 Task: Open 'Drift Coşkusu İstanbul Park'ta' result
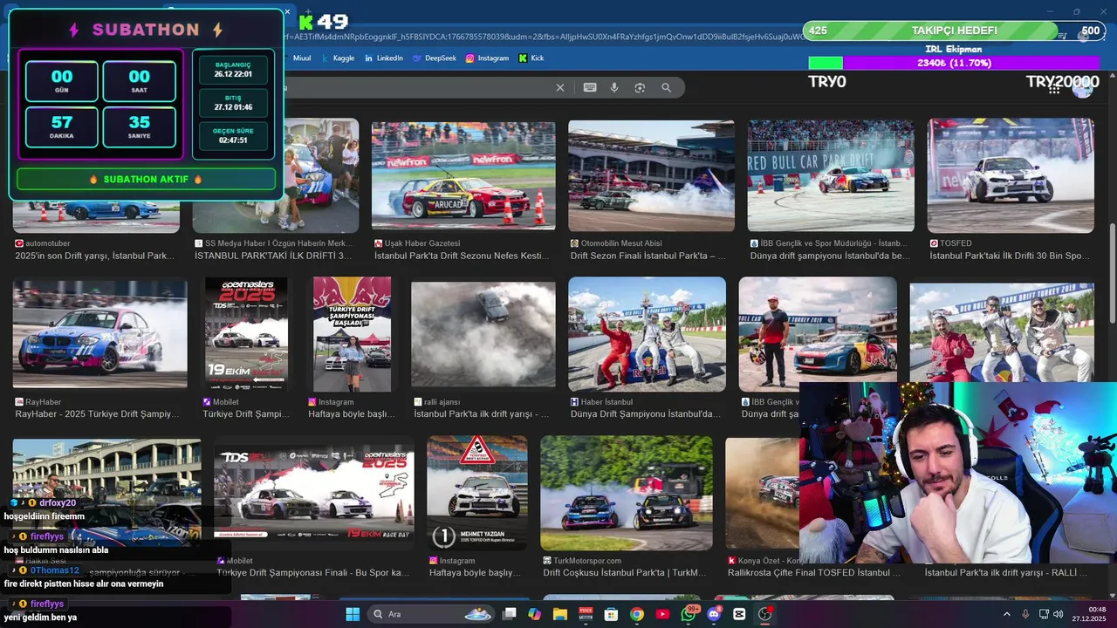625,573
